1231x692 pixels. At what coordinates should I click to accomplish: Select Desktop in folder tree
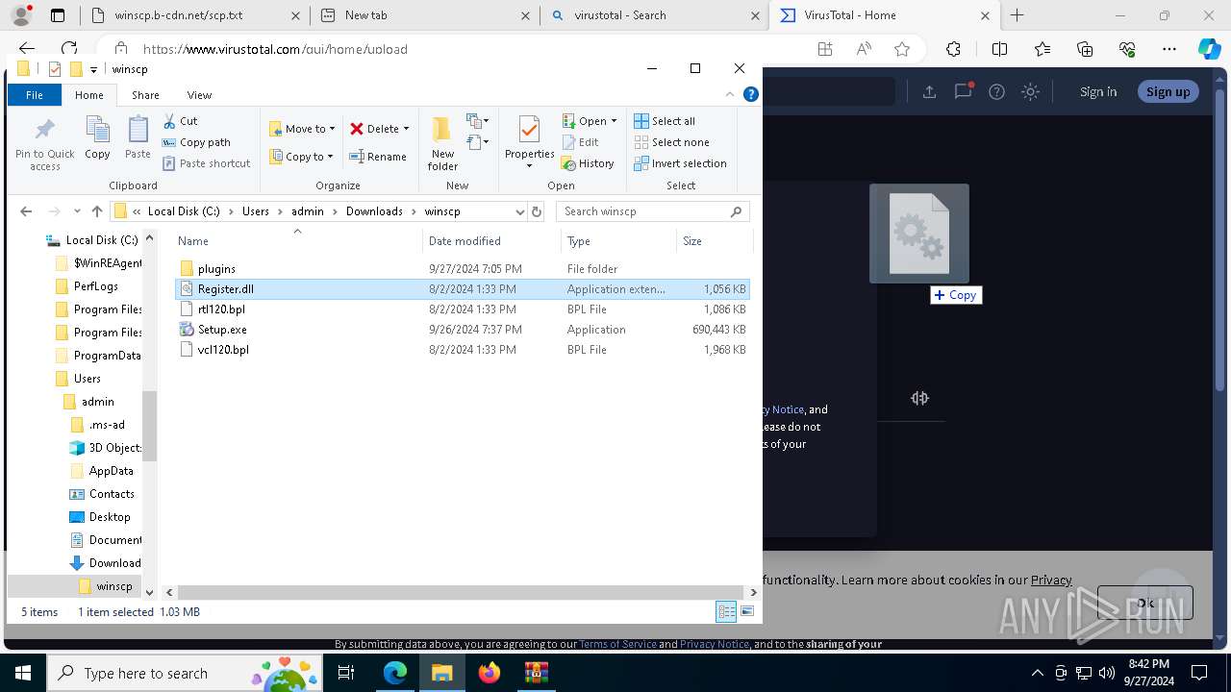pos(100,517)
